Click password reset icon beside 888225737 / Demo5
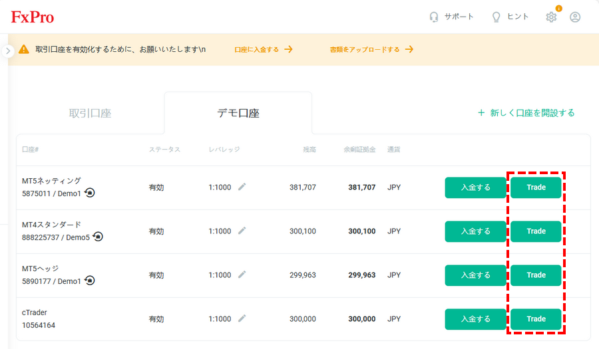The width and height of the screenshot is (599, 349). [x=98, y=237]
